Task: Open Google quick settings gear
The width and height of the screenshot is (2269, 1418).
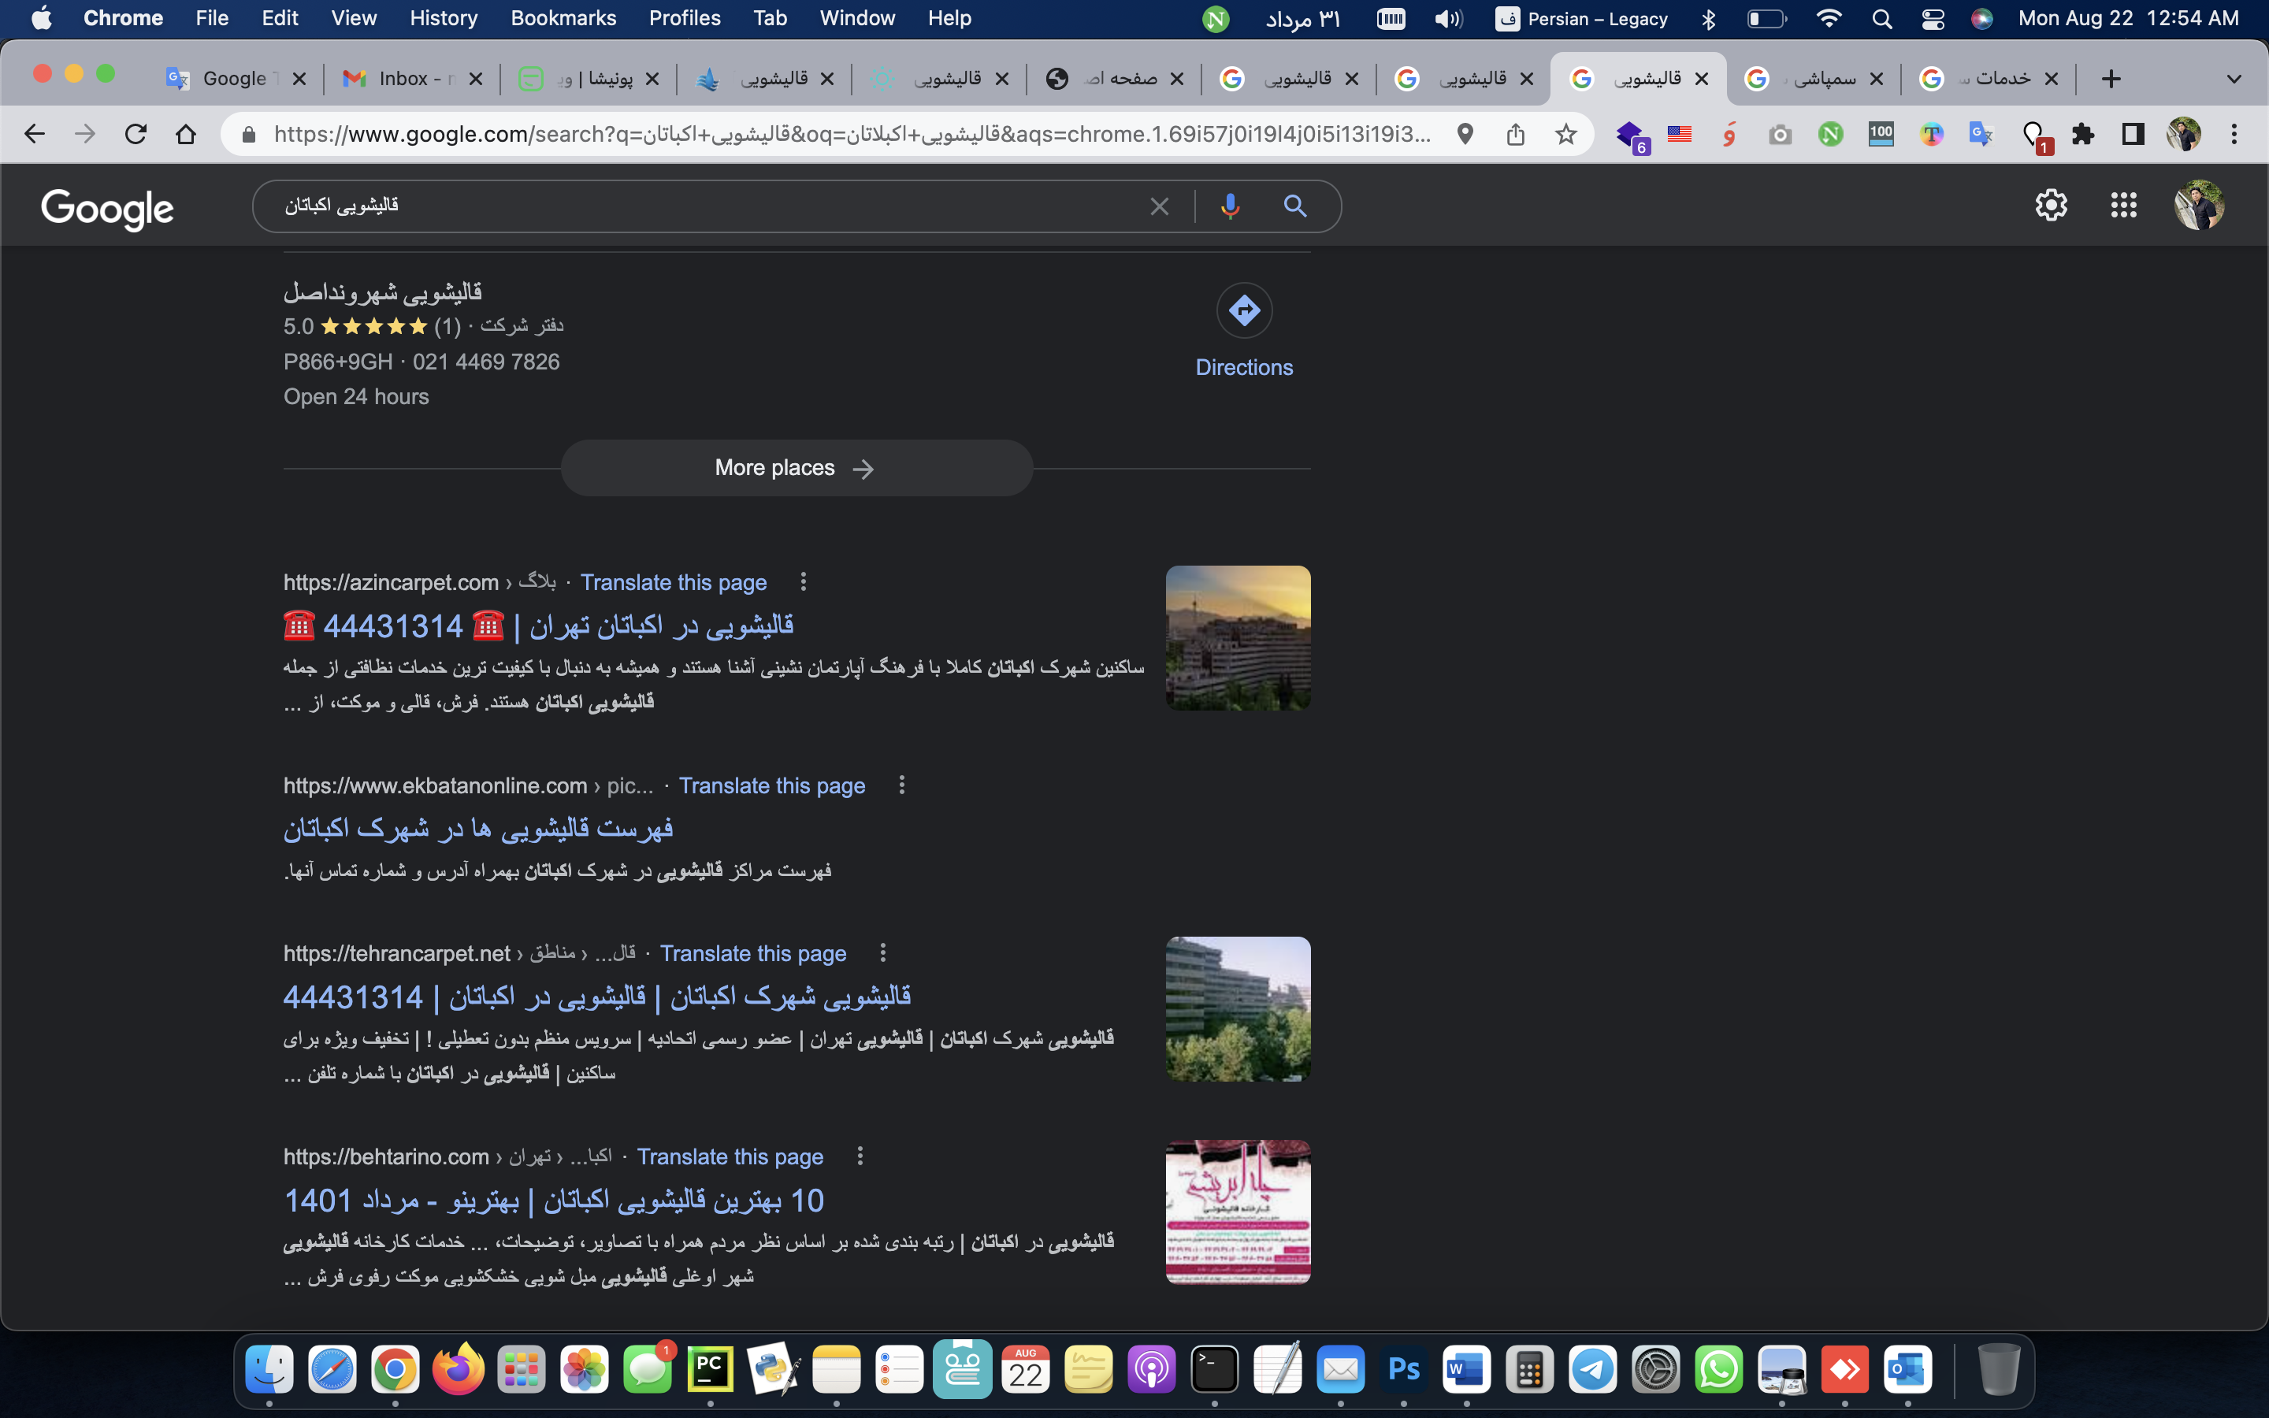Action: coord(2052,206)
